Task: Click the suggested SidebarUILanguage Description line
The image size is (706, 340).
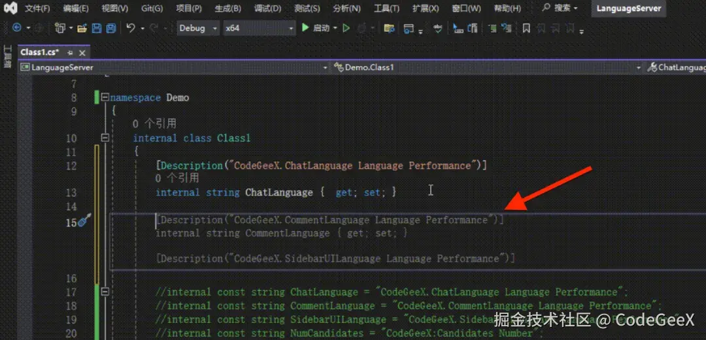Action: pos(335,258)
